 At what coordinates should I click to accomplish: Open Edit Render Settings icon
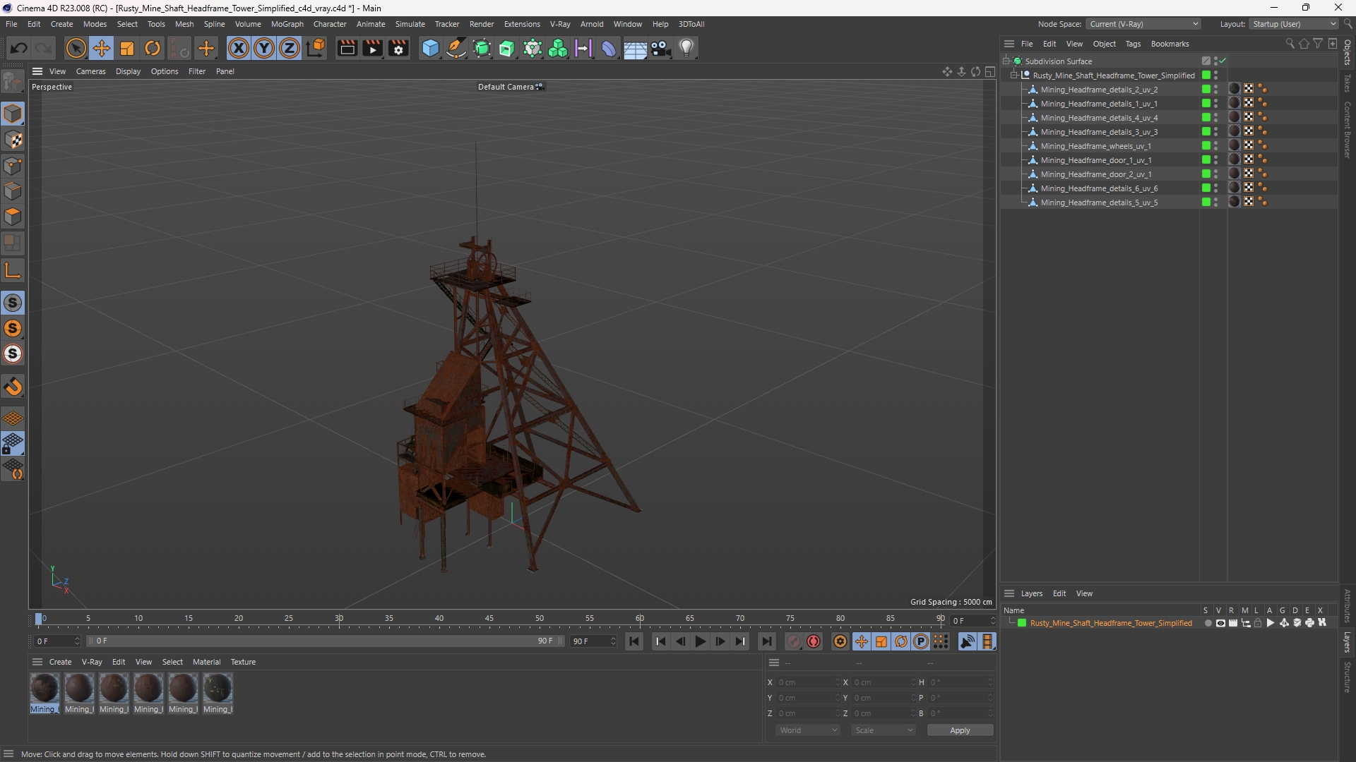[399, 48]
